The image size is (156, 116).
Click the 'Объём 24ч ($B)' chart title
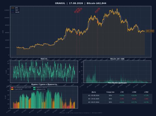pos(117,59)
